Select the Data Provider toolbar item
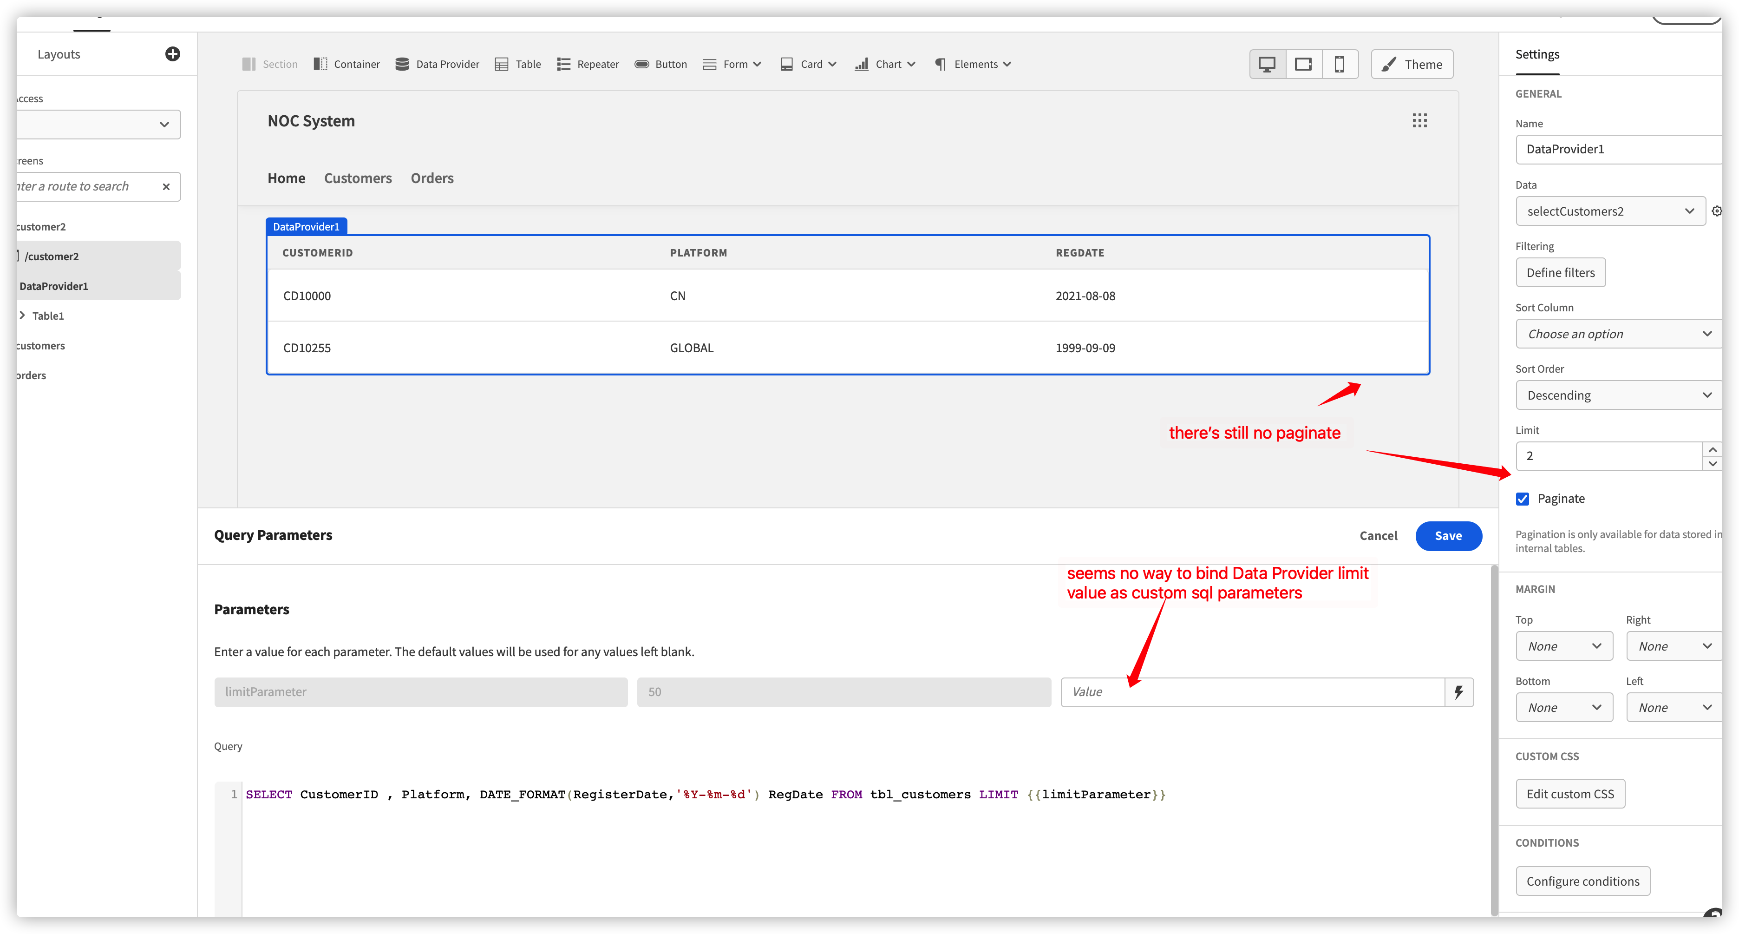Viewport: 1739px width, 934px height. 437,64
